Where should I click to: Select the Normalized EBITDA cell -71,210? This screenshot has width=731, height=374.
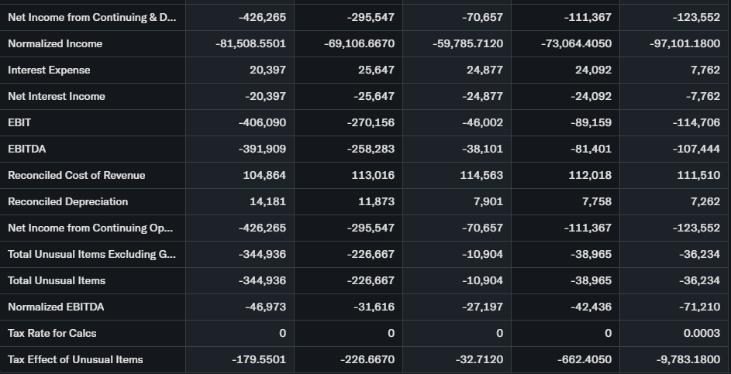(x=698, y=307)
